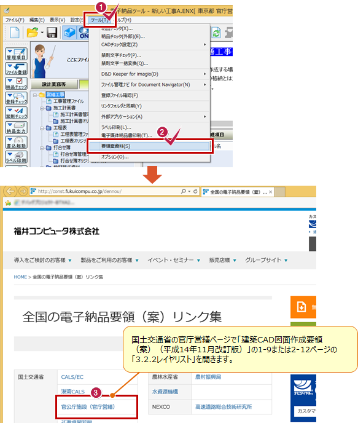358x423 pixels.
Task: Open the ツール(T) menu
Action: coord(99,20)
